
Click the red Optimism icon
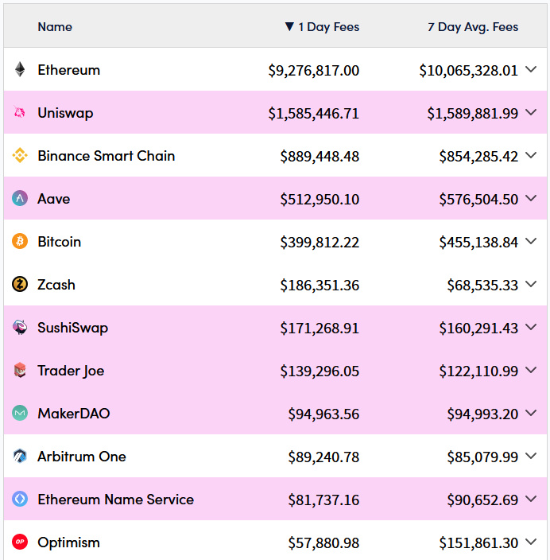click(x=20, y=542)
